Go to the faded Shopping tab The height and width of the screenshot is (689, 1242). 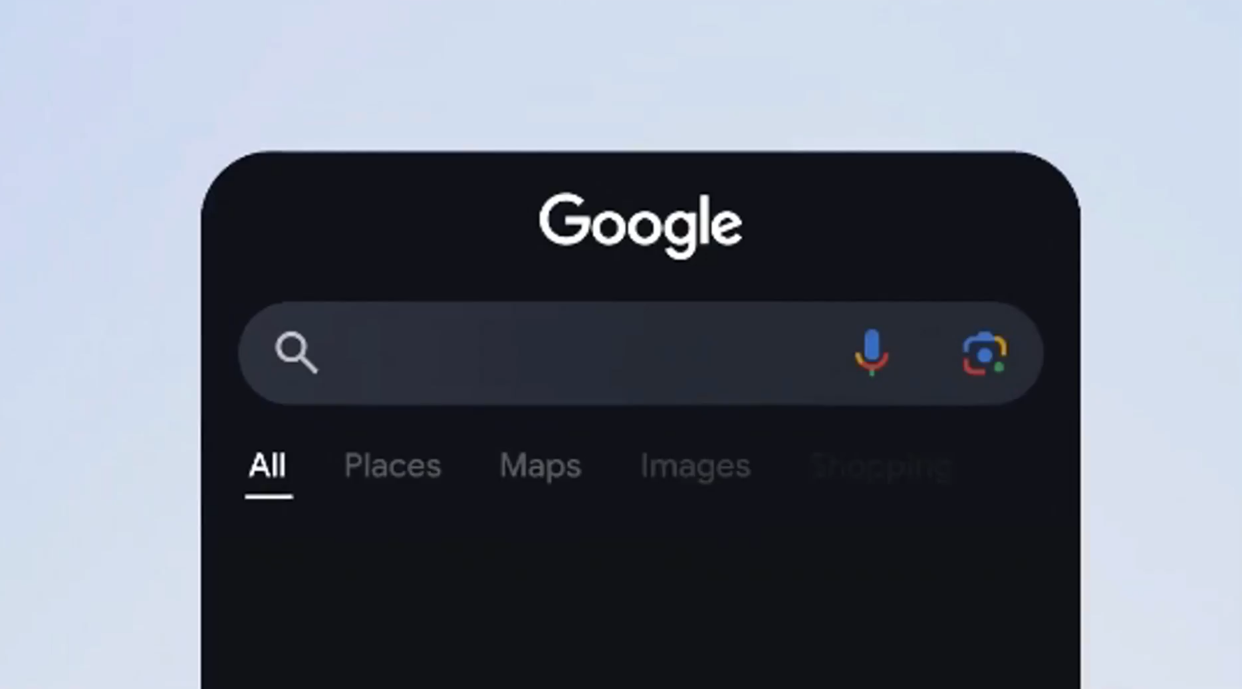pyautogui.click(x=882, y=467)
